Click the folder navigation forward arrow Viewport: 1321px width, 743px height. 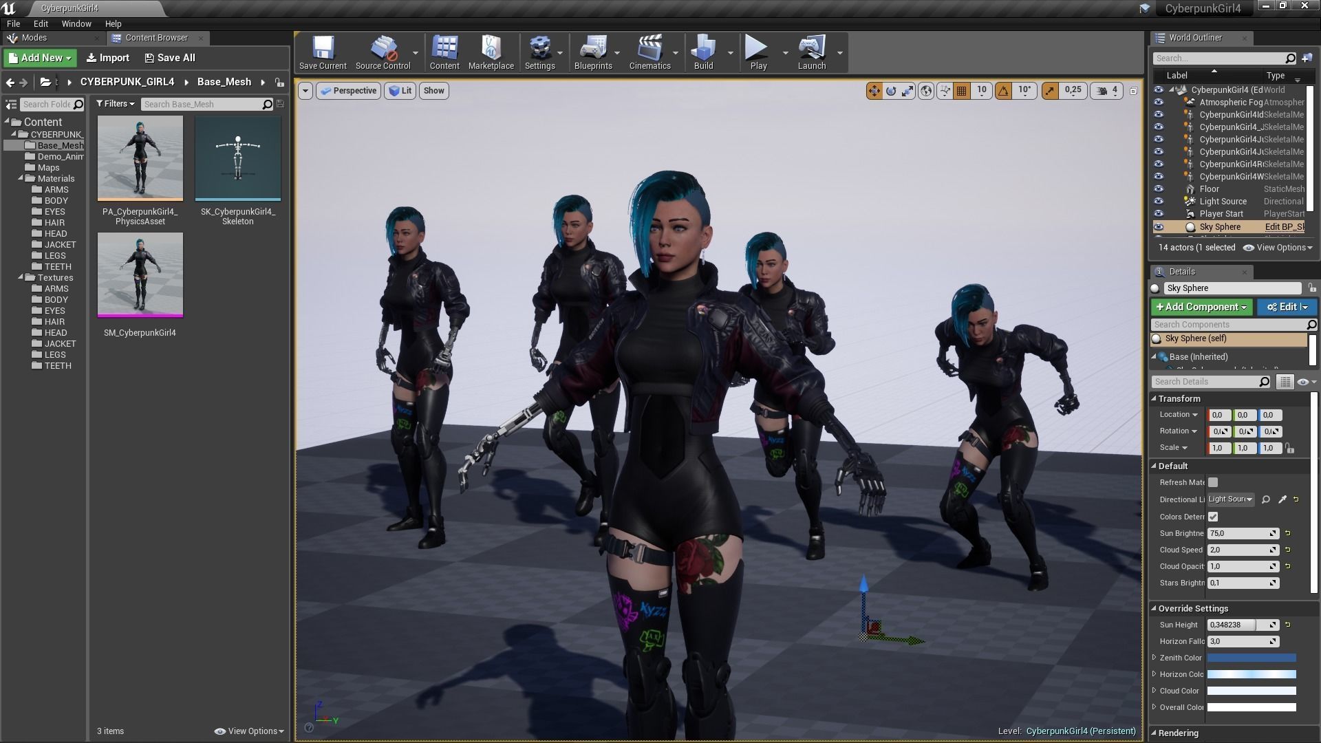click(x=23, y=82)
